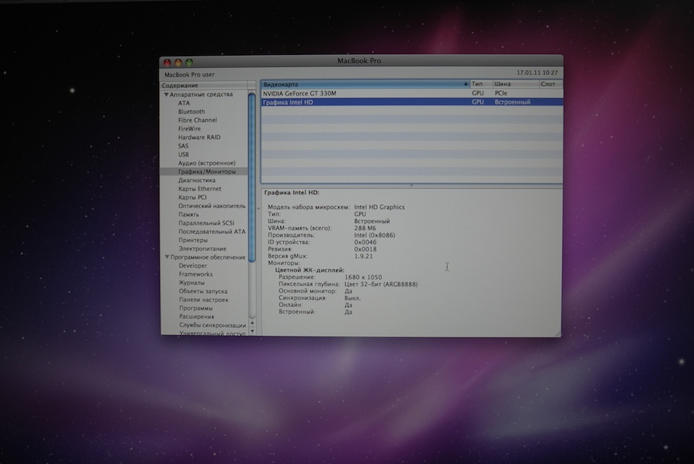Select USB in the sidebar
Image resolution: width=694 pixels, height=464 pixels.
[183, 154]
